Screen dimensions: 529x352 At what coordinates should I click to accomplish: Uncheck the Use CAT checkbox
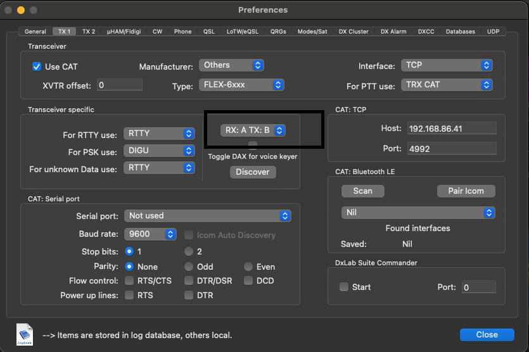click(x=37, y=66)
